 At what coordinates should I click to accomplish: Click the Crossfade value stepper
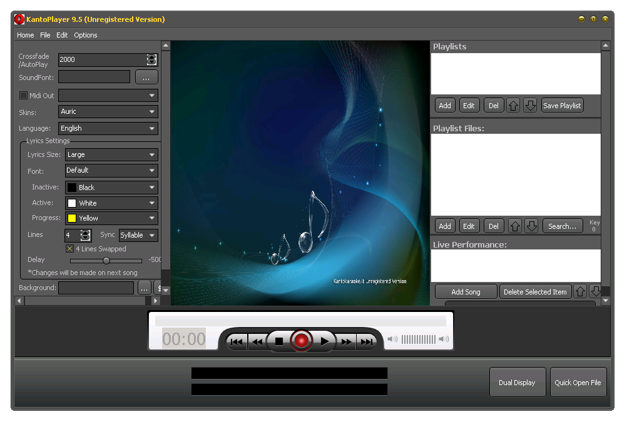[151, 59]
